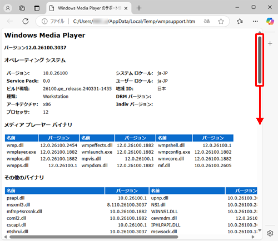Open the Copilot icon
Screen dimensions: 278x241
270,21
